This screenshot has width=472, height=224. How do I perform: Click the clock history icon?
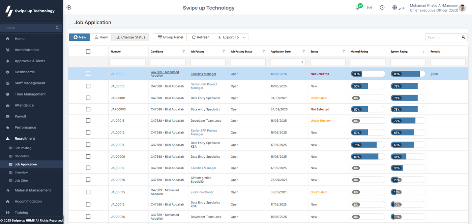(382, 7)
